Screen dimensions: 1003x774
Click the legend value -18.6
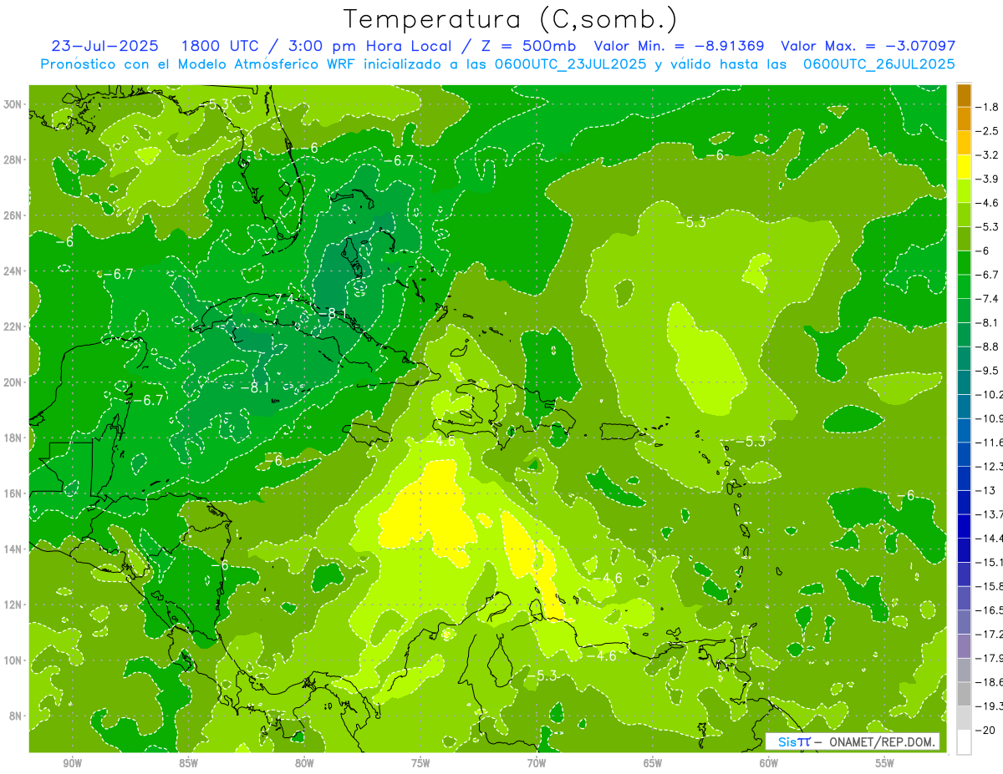click(x=990, y=682)
